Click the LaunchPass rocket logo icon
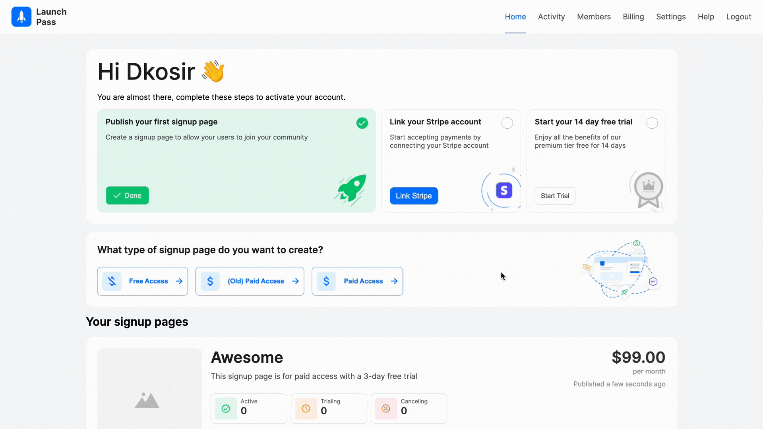 point(20,17)
